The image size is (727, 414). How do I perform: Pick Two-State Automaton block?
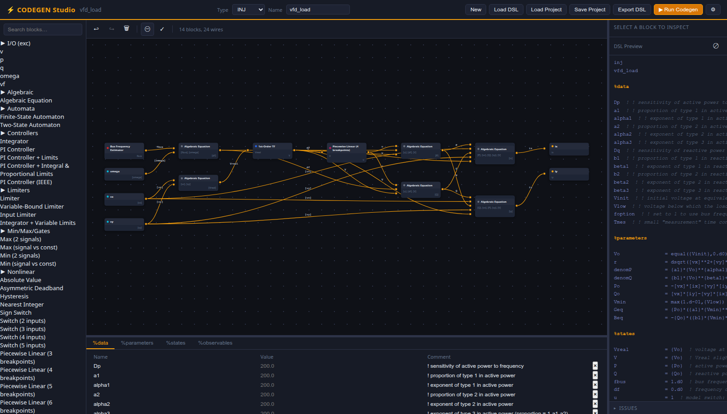[30, 125]
